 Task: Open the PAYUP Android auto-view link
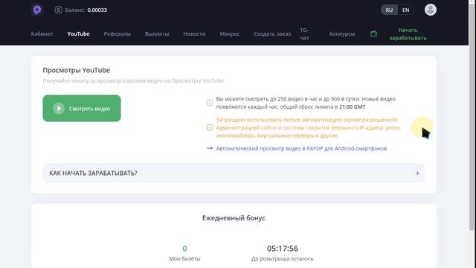(x=301, y=148)
